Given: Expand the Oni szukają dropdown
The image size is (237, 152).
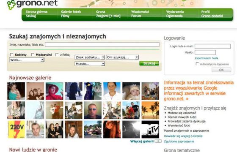Looking at the screenshot, I should [122, 57].
